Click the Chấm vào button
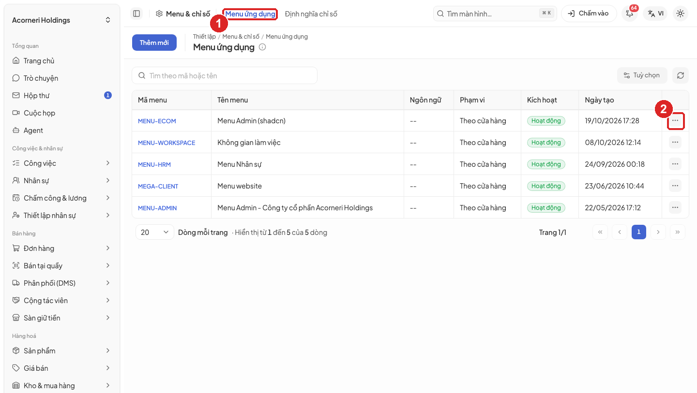 click(x=589, y=14)
